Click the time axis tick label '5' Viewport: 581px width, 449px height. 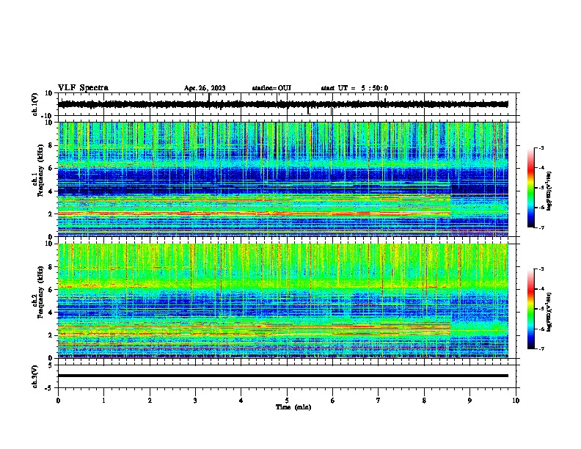(x=287, y=401)
